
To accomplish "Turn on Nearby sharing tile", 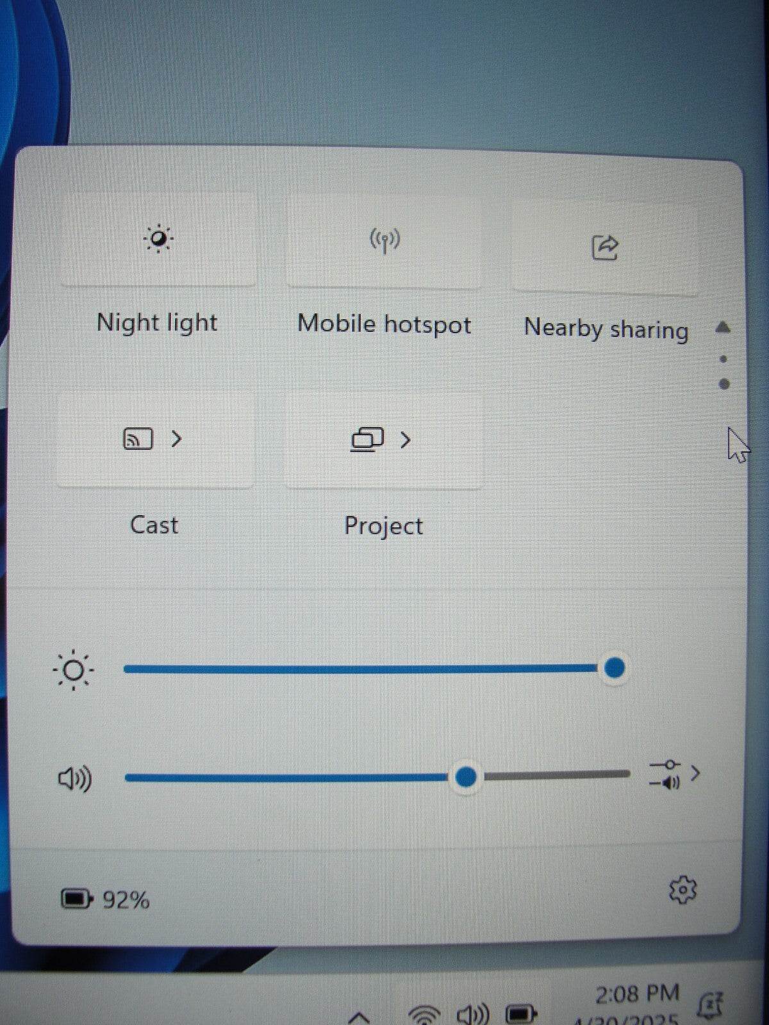I will pyautogui.click(x=605, y=247).
